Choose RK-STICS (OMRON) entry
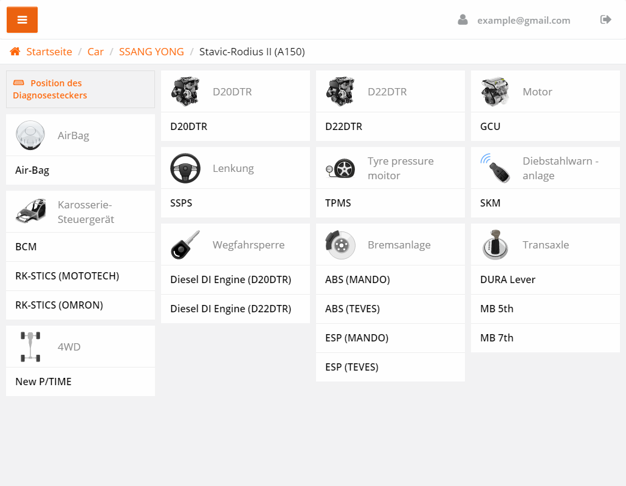Image resolution: width=626 pixels, height=486 pixels. tap(59, 305)
